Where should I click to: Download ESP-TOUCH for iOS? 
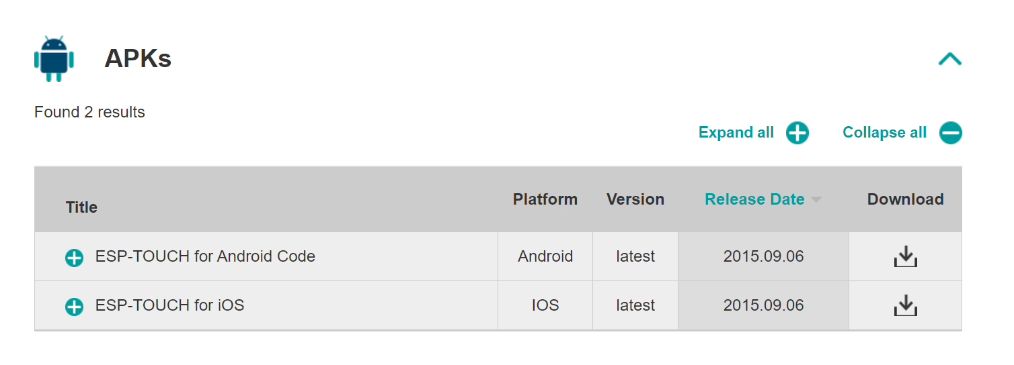(906, 305)
